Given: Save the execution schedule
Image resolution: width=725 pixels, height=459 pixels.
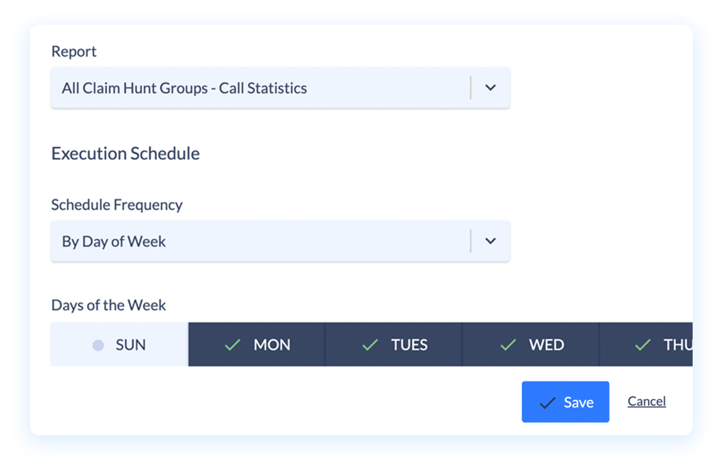Looking at the screenshot, I should (566, 402).
